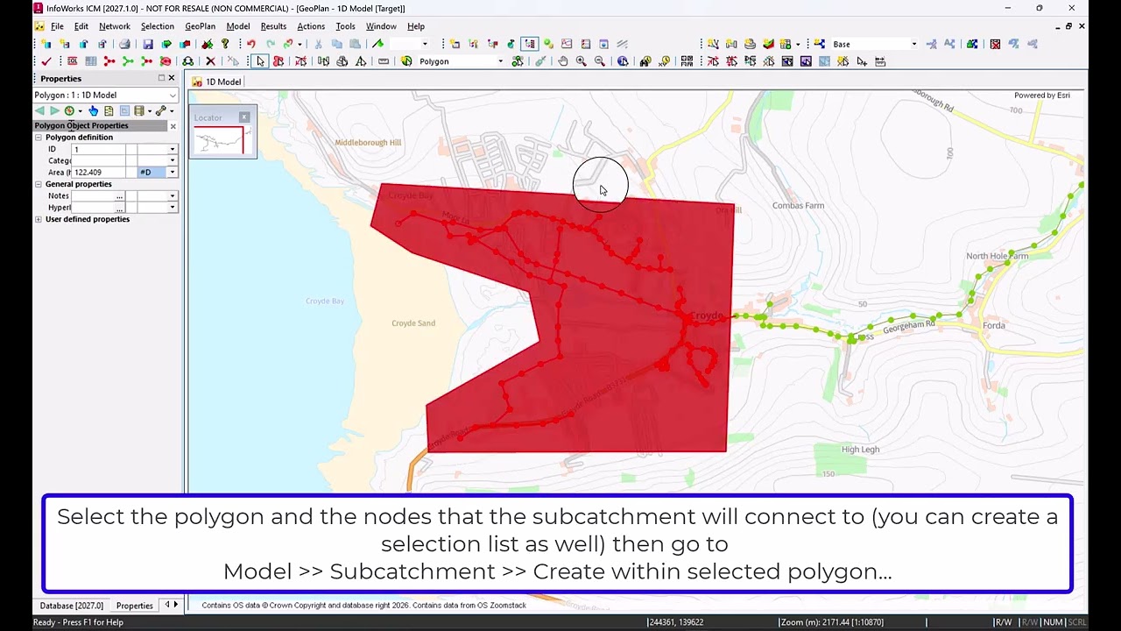Open the Results menu
The width and height of the screenshot is (1121, 631).
[273, 26]
